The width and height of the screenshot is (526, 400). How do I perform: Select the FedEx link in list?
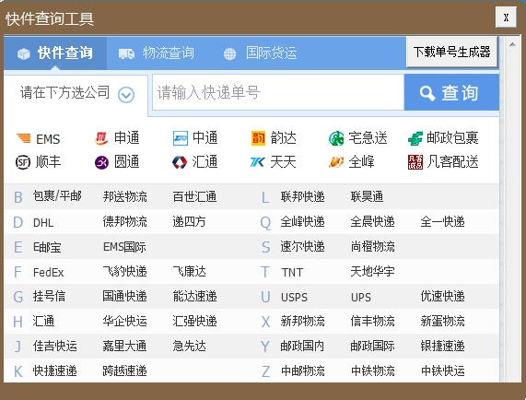coord(48,272)
